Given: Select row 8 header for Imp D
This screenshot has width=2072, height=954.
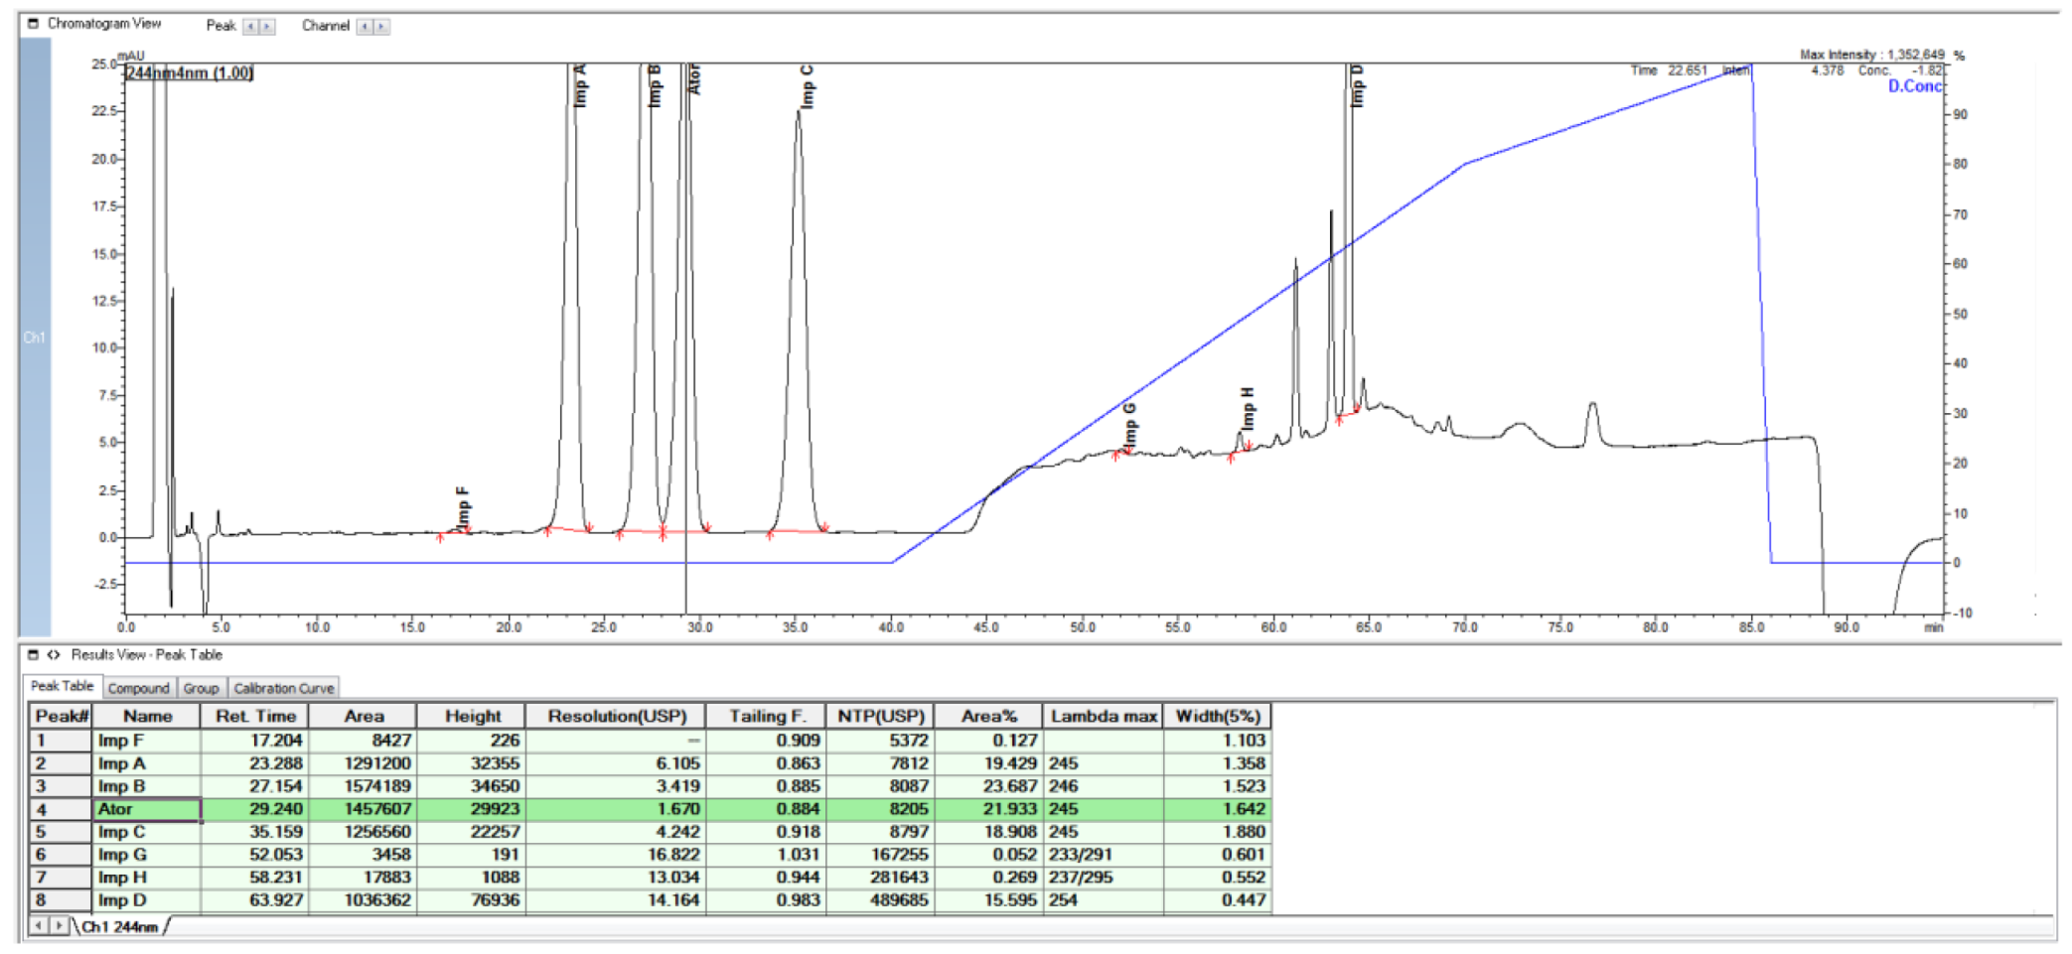Looking at the screenshot, I should click(61, 900).
